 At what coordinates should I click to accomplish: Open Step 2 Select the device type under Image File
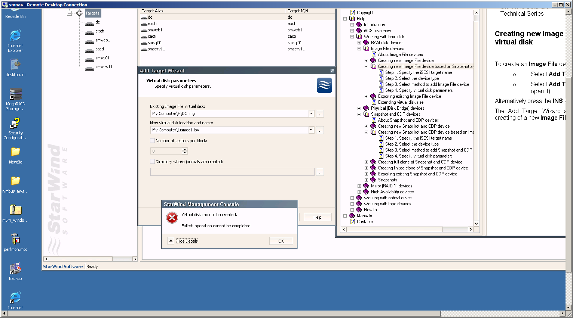(x=412, y=78)
